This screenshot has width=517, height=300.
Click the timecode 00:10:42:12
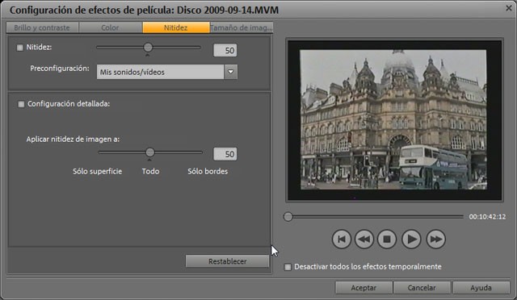pyautogui.click(x=487, y=217)
